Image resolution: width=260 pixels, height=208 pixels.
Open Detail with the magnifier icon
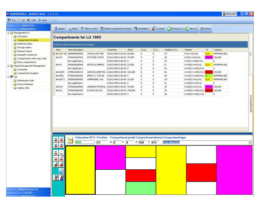(70, 29)
